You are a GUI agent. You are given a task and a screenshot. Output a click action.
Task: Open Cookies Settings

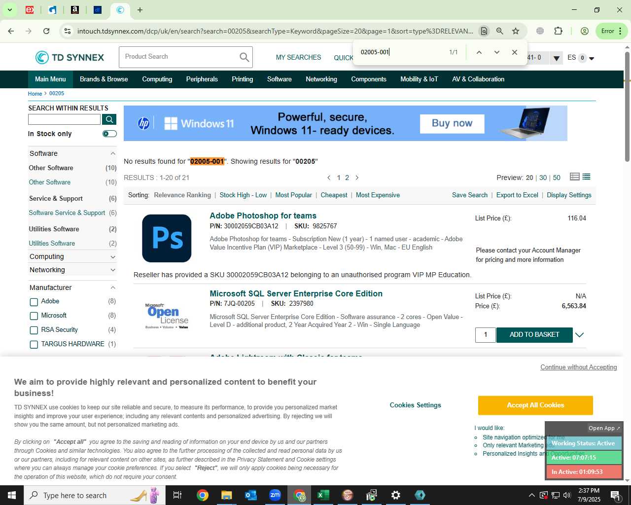click(x=416, y=405)
